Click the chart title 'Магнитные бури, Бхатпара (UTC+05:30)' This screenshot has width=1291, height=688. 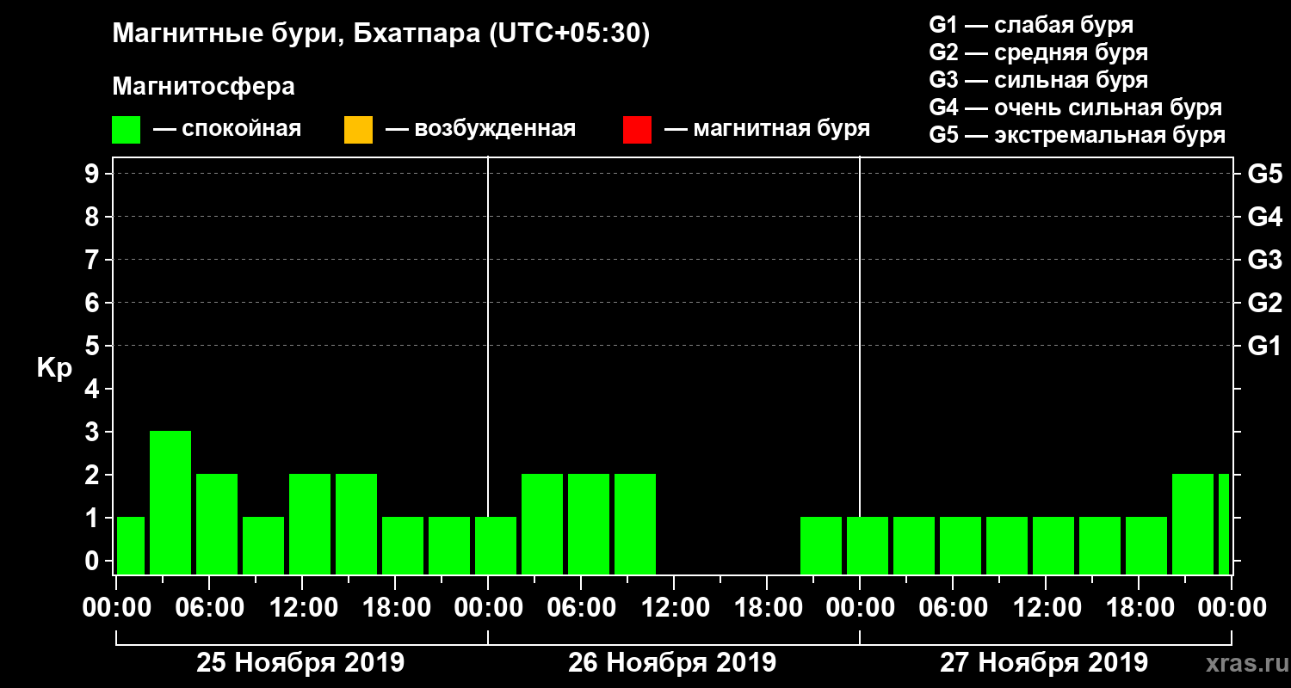tap(381, 35)
